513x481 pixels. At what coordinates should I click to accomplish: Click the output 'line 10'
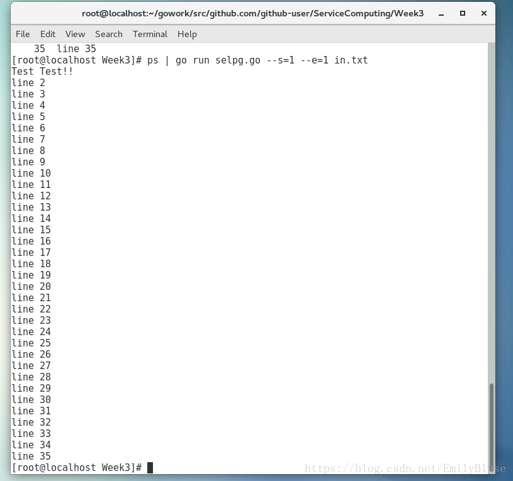tap(31, 173)
